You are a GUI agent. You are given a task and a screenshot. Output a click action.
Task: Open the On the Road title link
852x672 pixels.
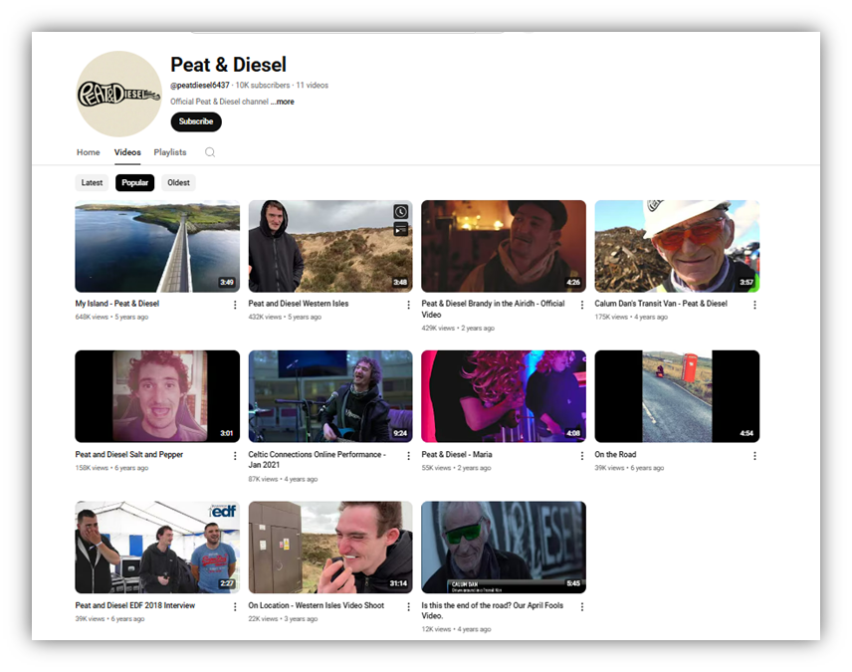[x=615, y=455]
